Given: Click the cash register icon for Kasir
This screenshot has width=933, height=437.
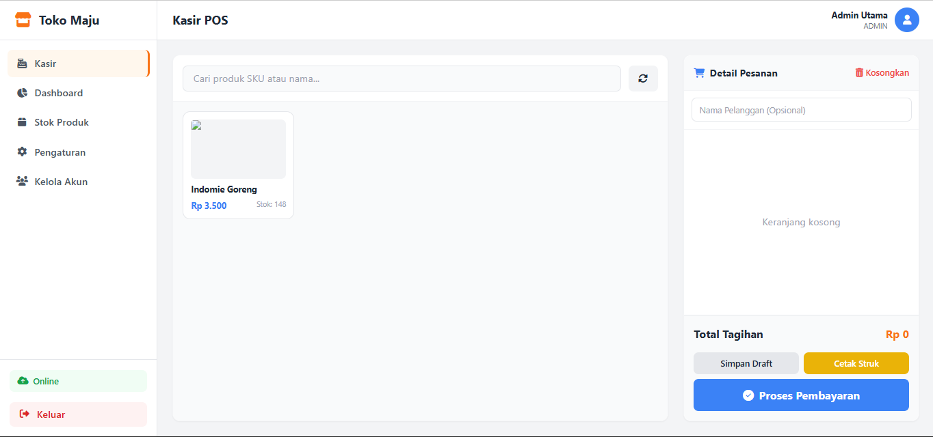Looking at the screenshot, I should tap(22, 64).
